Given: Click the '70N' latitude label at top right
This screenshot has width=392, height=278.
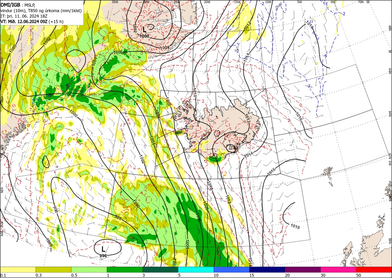Looking at the screenshot, I should click(361, 2).
